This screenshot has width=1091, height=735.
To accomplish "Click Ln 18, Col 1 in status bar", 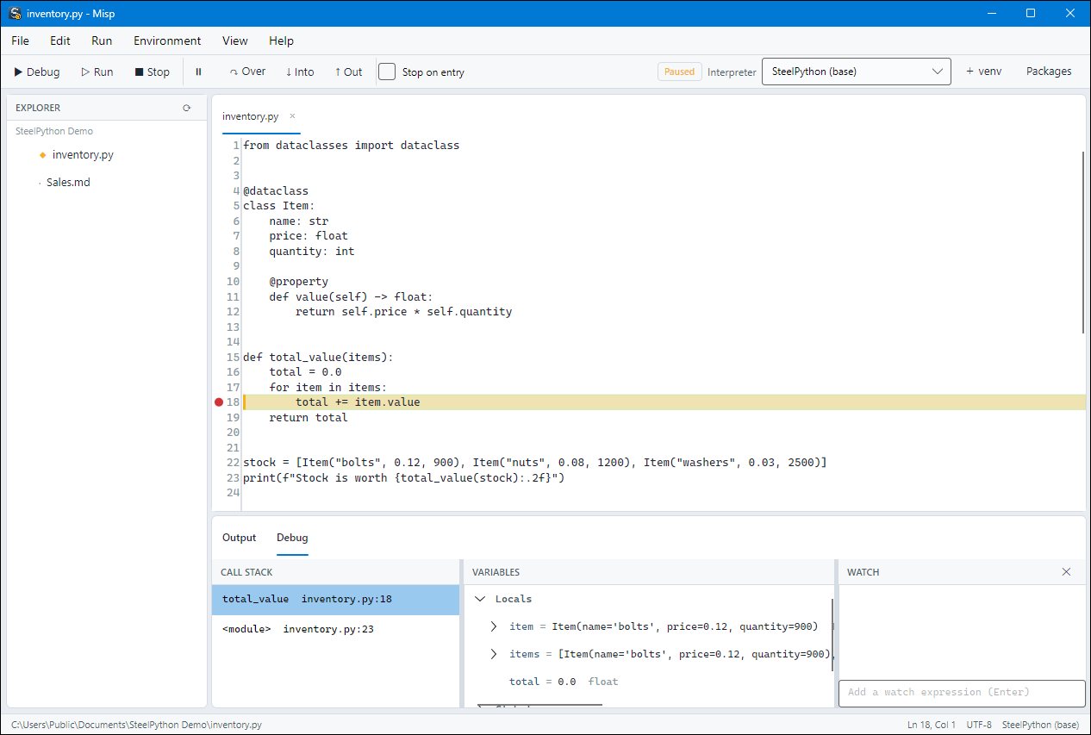I will 931,725.
